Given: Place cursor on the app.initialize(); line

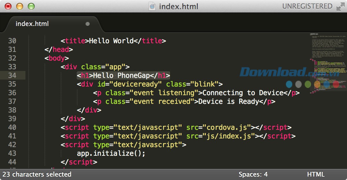Looking at the screenshot, I should pos(111,153).
